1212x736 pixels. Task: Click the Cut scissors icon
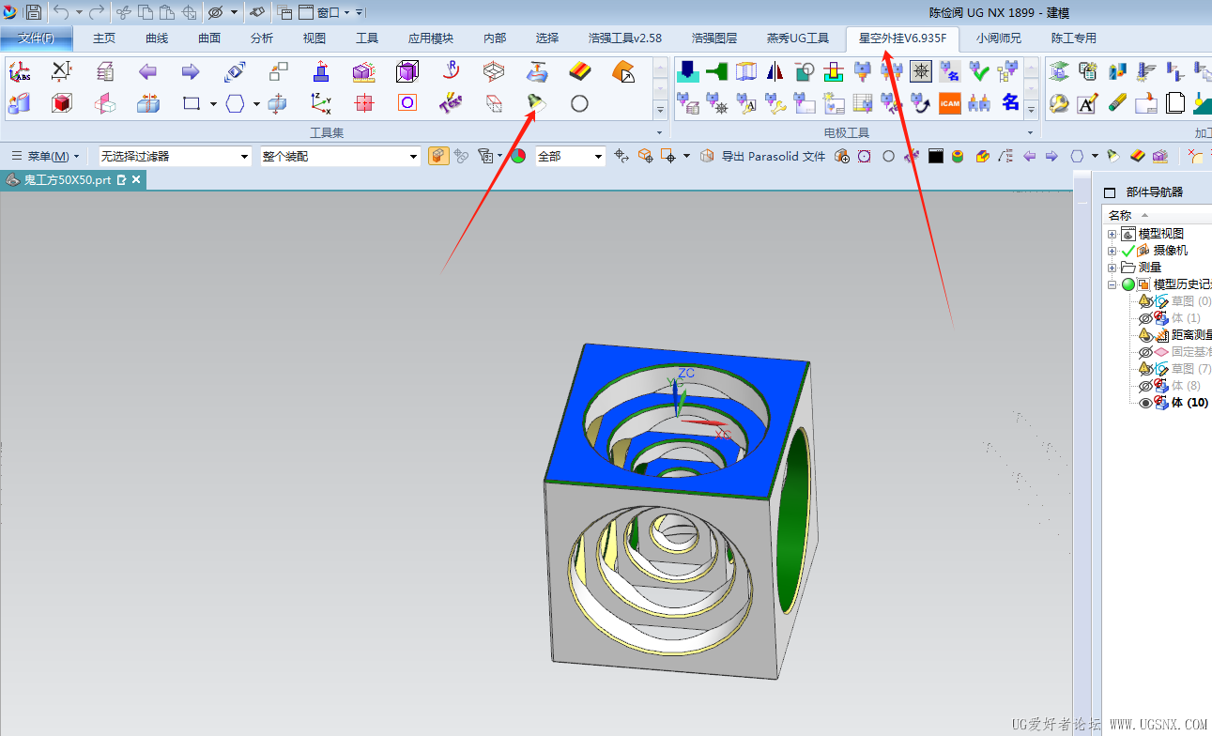(x=124, y=12)
